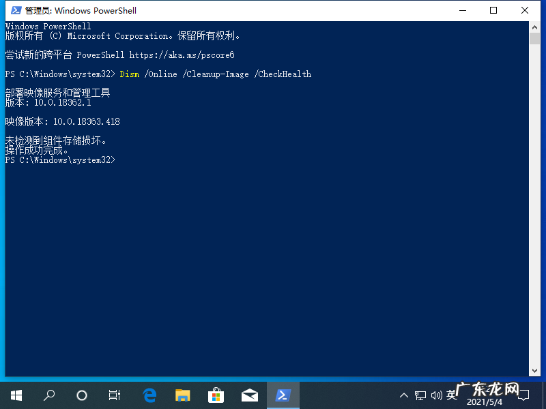
Task: Open the Start menu
Action: coord(16,395)
